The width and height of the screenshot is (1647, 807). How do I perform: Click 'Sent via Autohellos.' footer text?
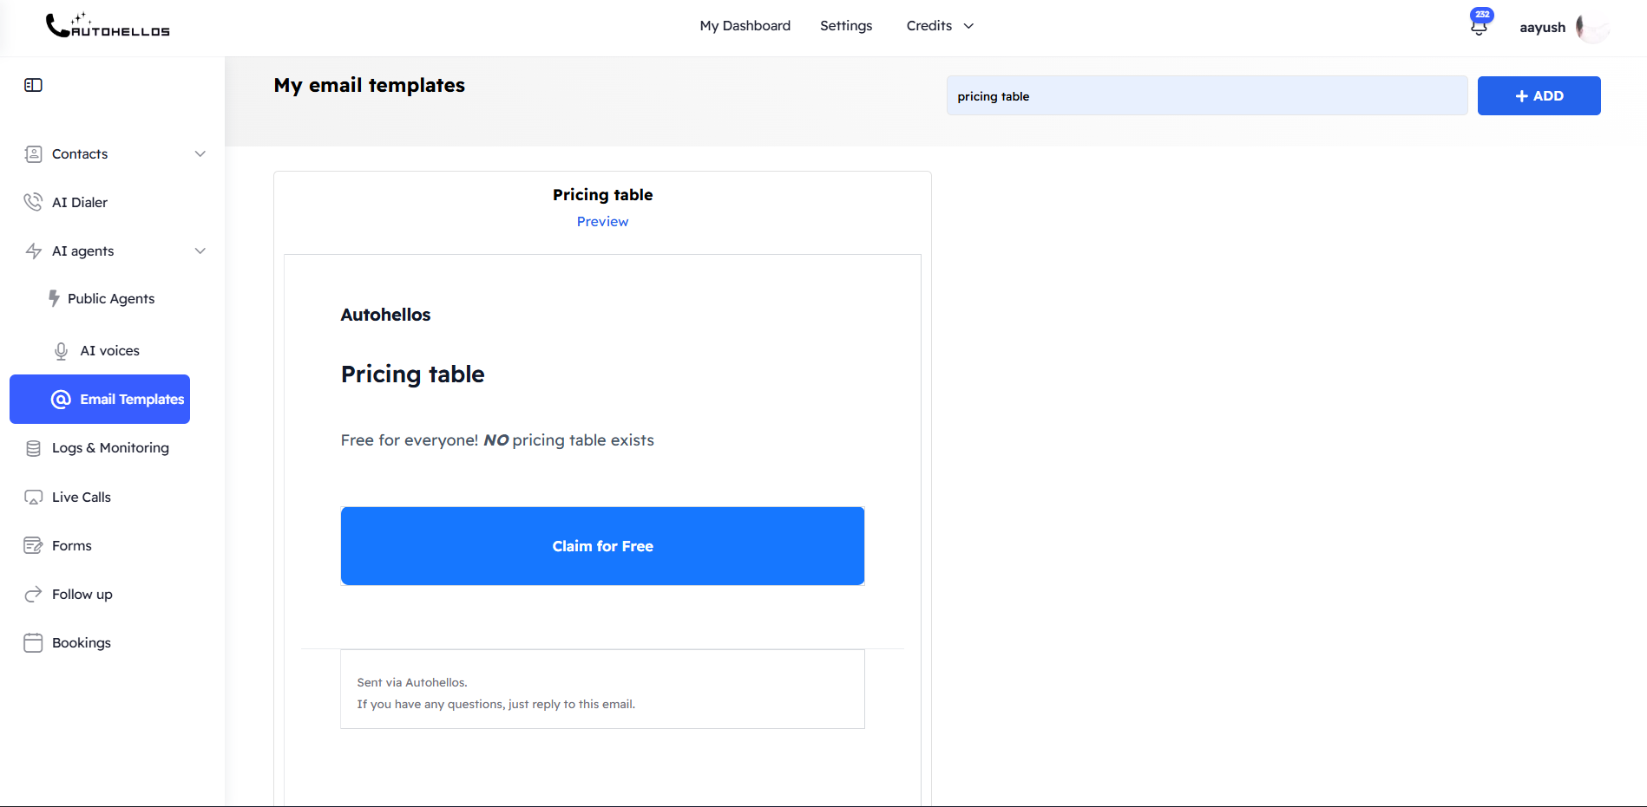click(x=412, y=683)
